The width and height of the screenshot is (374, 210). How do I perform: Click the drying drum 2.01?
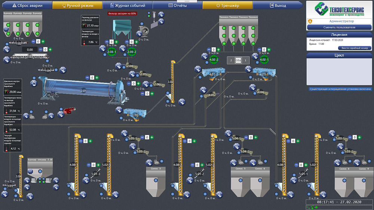point(83,90)
